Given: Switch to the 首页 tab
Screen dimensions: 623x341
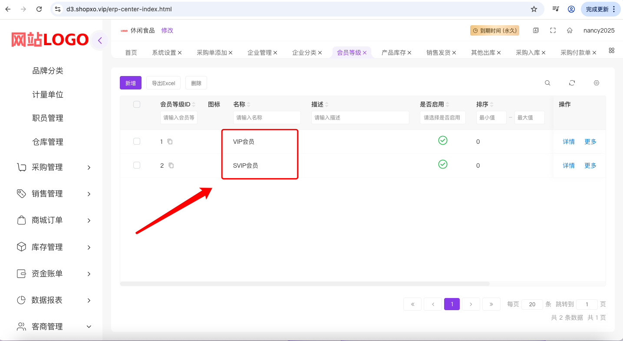Looking at the screenshot, I should coord(131,53).
